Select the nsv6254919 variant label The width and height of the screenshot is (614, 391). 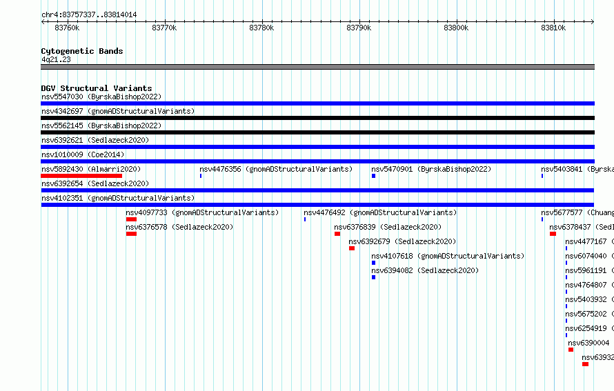[x=589, y=328]
